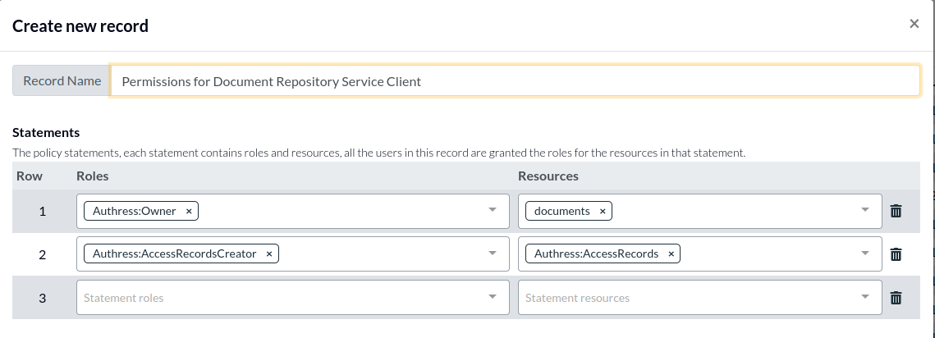
Task: Remove the Authress:AccessRecords resource tag
Action: coord(671,254)
